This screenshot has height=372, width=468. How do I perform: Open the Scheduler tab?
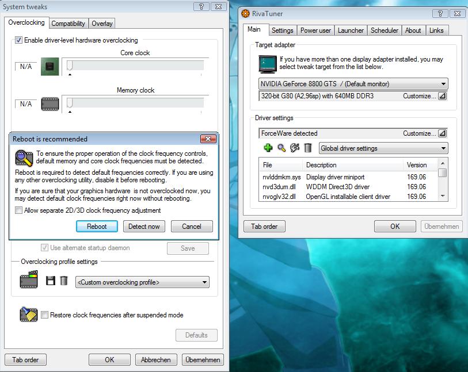(385, 30)
